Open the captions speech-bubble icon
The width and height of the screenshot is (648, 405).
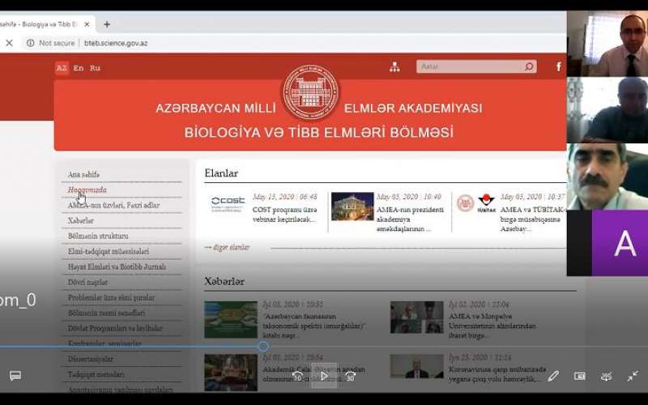[15, 376]
